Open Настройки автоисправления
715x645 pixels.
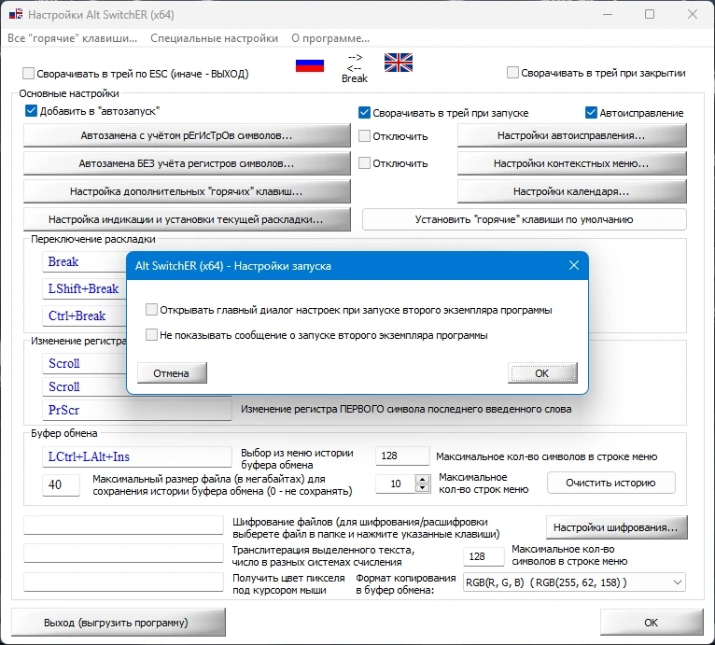coord(571,135)
